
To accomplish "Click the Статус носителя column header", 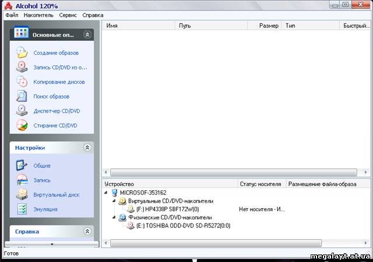I will pos(262,184).
